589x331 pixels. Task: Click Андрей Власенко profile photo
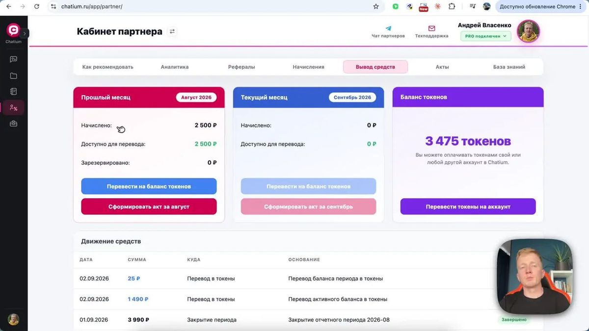click(529, 31)
